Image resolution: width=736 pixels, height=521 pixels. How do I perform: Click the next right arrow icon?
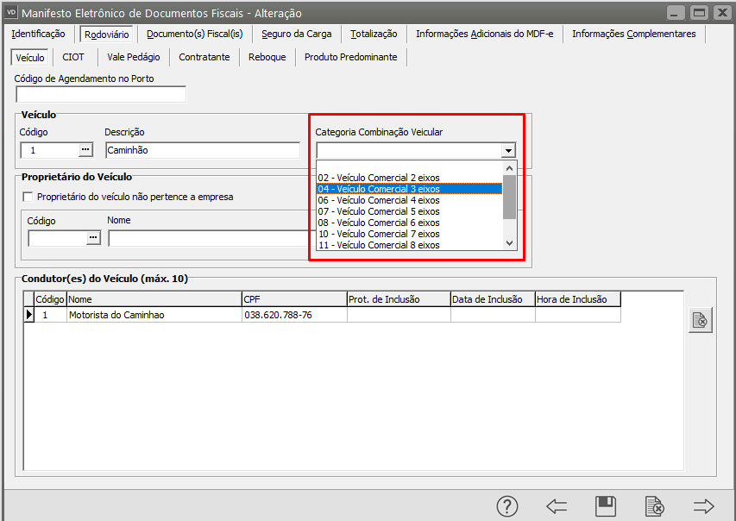coord(703,506)
